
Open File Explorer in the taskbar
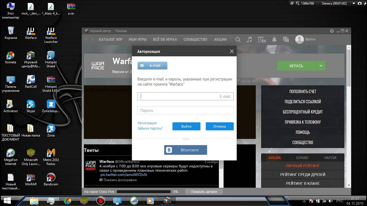click(34, 201)
